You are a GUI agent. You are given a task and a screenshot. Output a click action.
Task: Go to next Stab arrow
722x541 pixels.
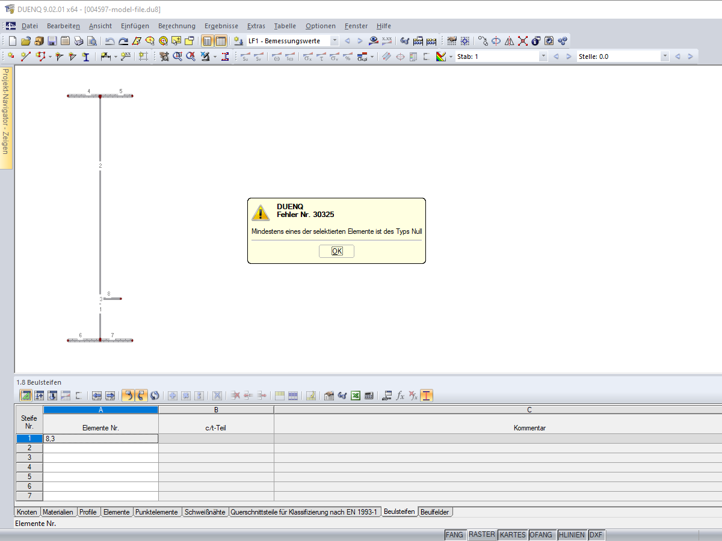click(569, 57)
